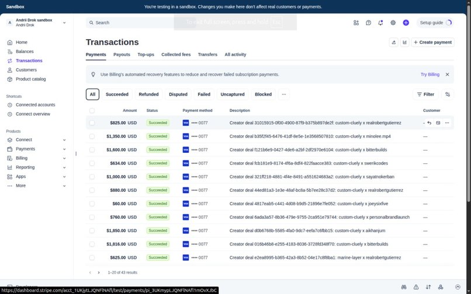
Task: Click the binoculars icon in bottom bar
Action: point(404,287)
